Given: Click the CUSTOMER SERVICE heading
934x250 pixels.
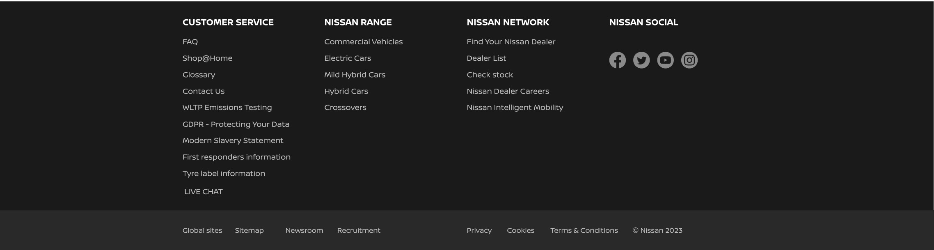Looking at the screenshot, I should 228,23.
